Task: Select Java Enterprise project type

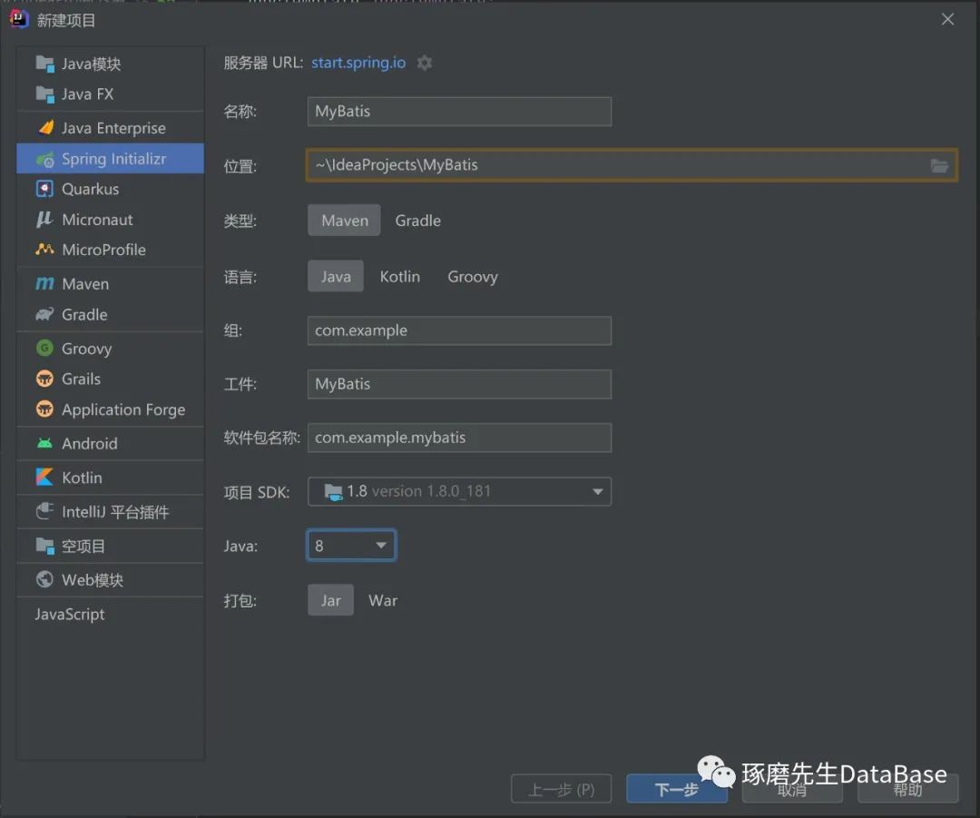Action: click(111, 128)
